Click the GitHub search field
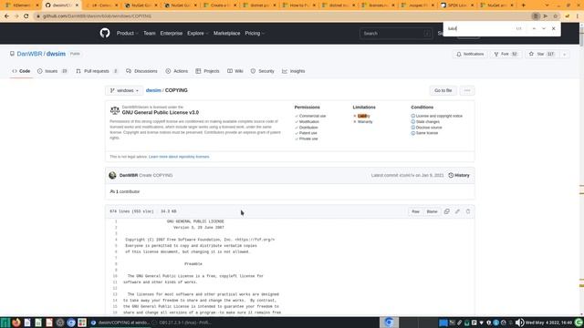 coord(395,34)
